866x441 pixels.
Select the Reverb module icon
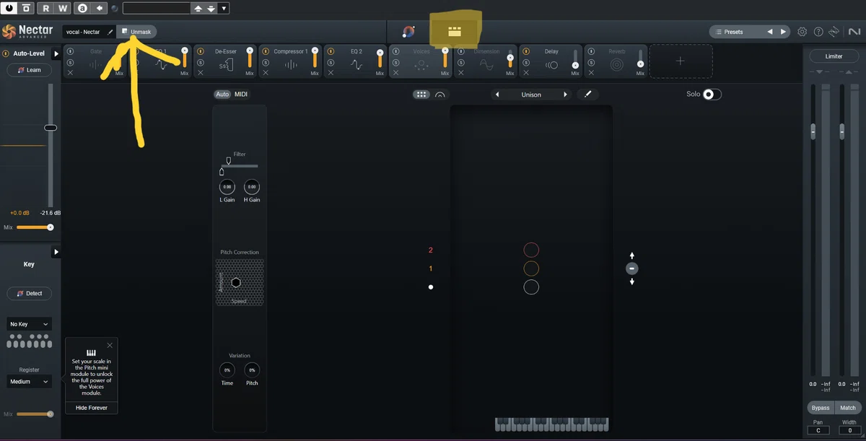(x=616, y=65)
